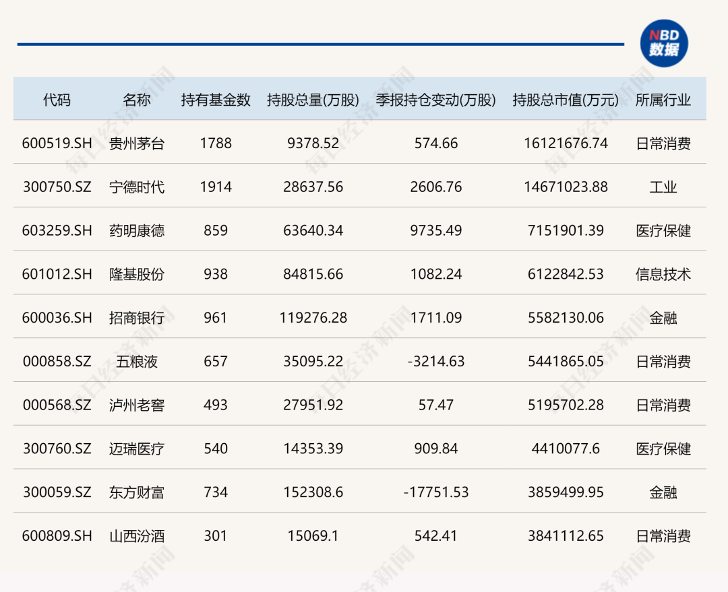Click fund count 1914
This screenshot has height=592, width=728.
point(216,187)
